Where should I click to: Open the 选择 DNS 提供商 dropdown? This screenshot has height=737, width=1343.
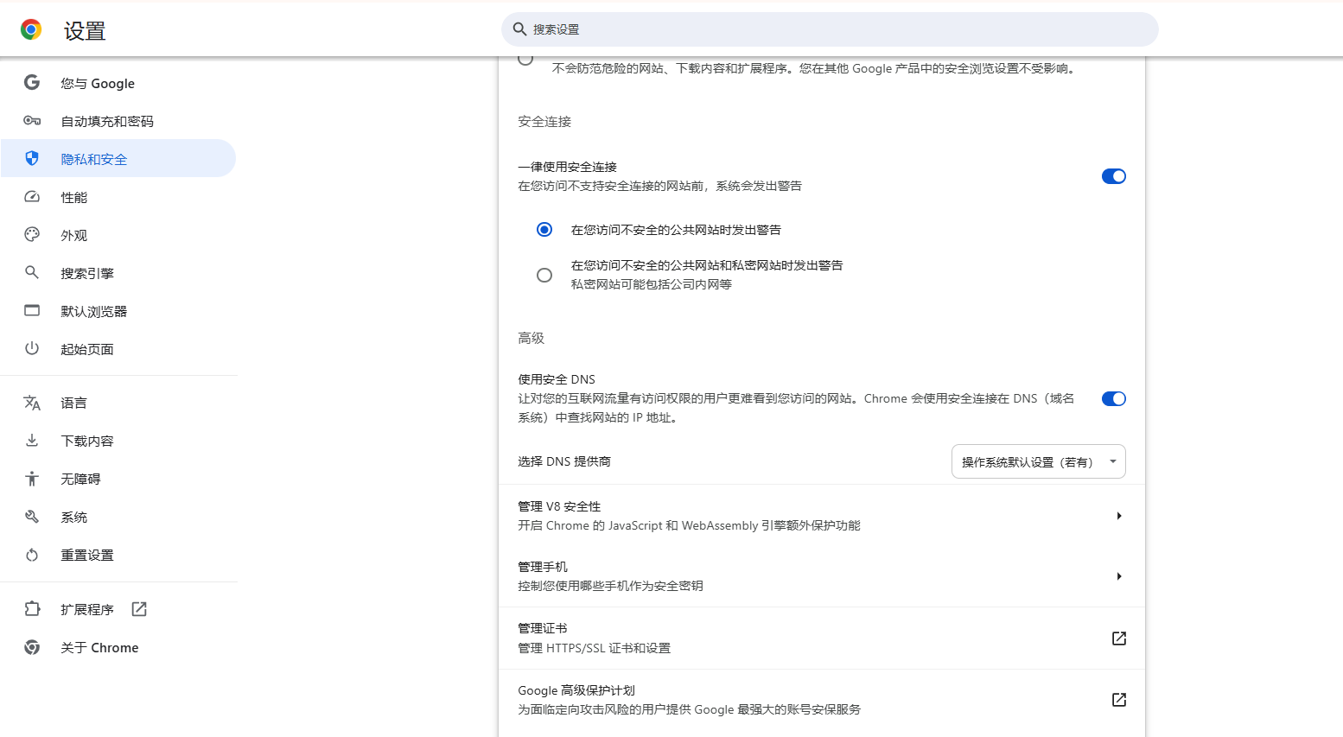(x=1039, y=461)
